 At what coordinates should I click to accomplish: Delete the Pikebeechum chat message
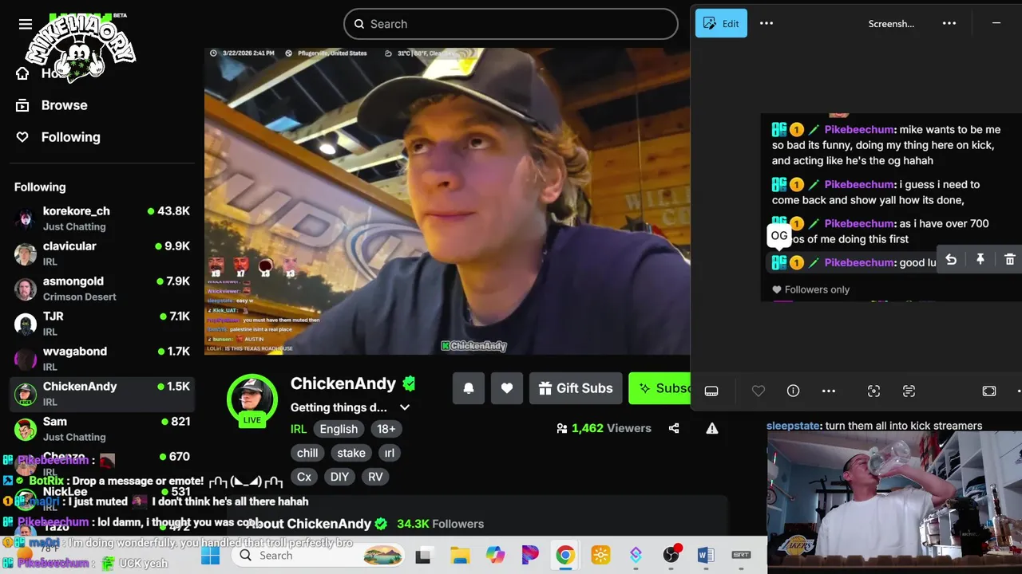point(1009,260)
